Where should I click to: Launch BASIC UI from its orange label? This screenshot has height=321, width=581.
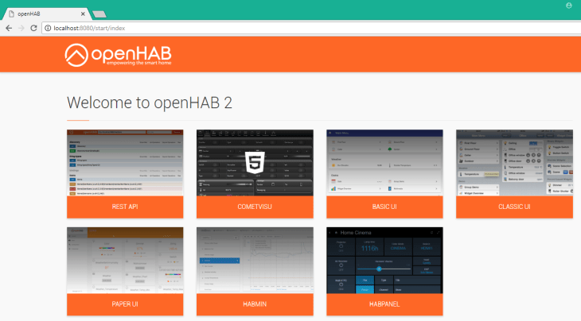coord(384,207)
